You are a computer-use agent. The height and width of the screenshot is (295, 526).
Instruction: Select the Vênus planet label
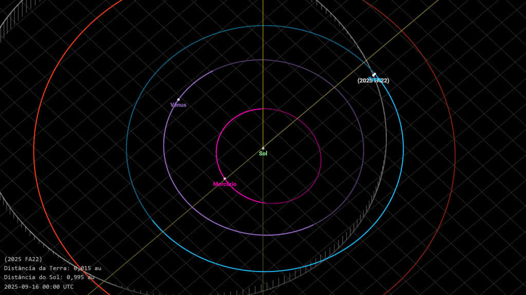tap(178, 105)
